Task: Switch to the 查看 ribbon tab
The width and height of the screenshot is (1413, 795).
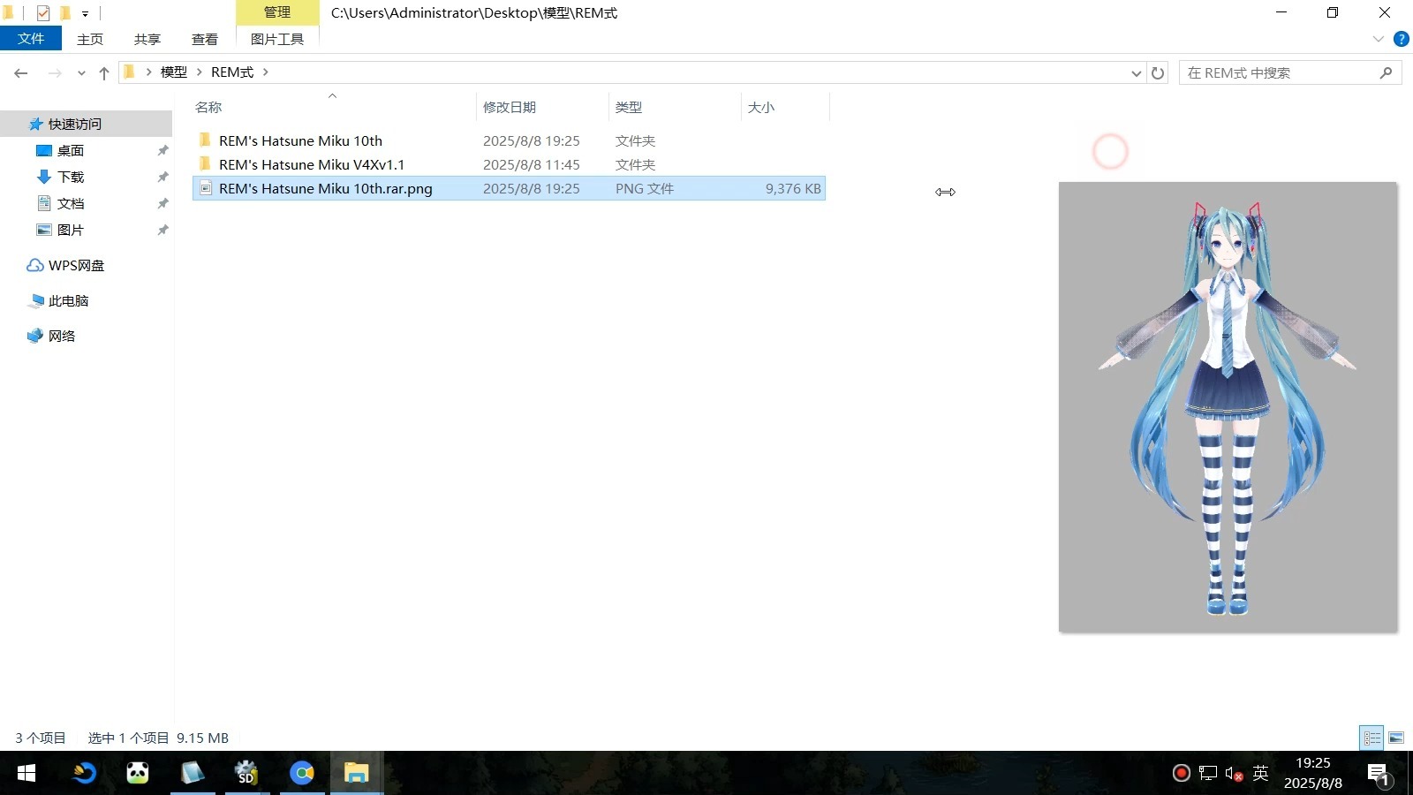Action: pos(205,39)
